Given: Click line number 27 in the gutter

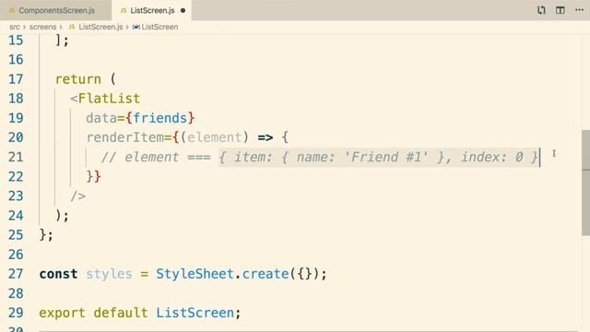Looking at the screenshot, I should click(x=16, y=274).
